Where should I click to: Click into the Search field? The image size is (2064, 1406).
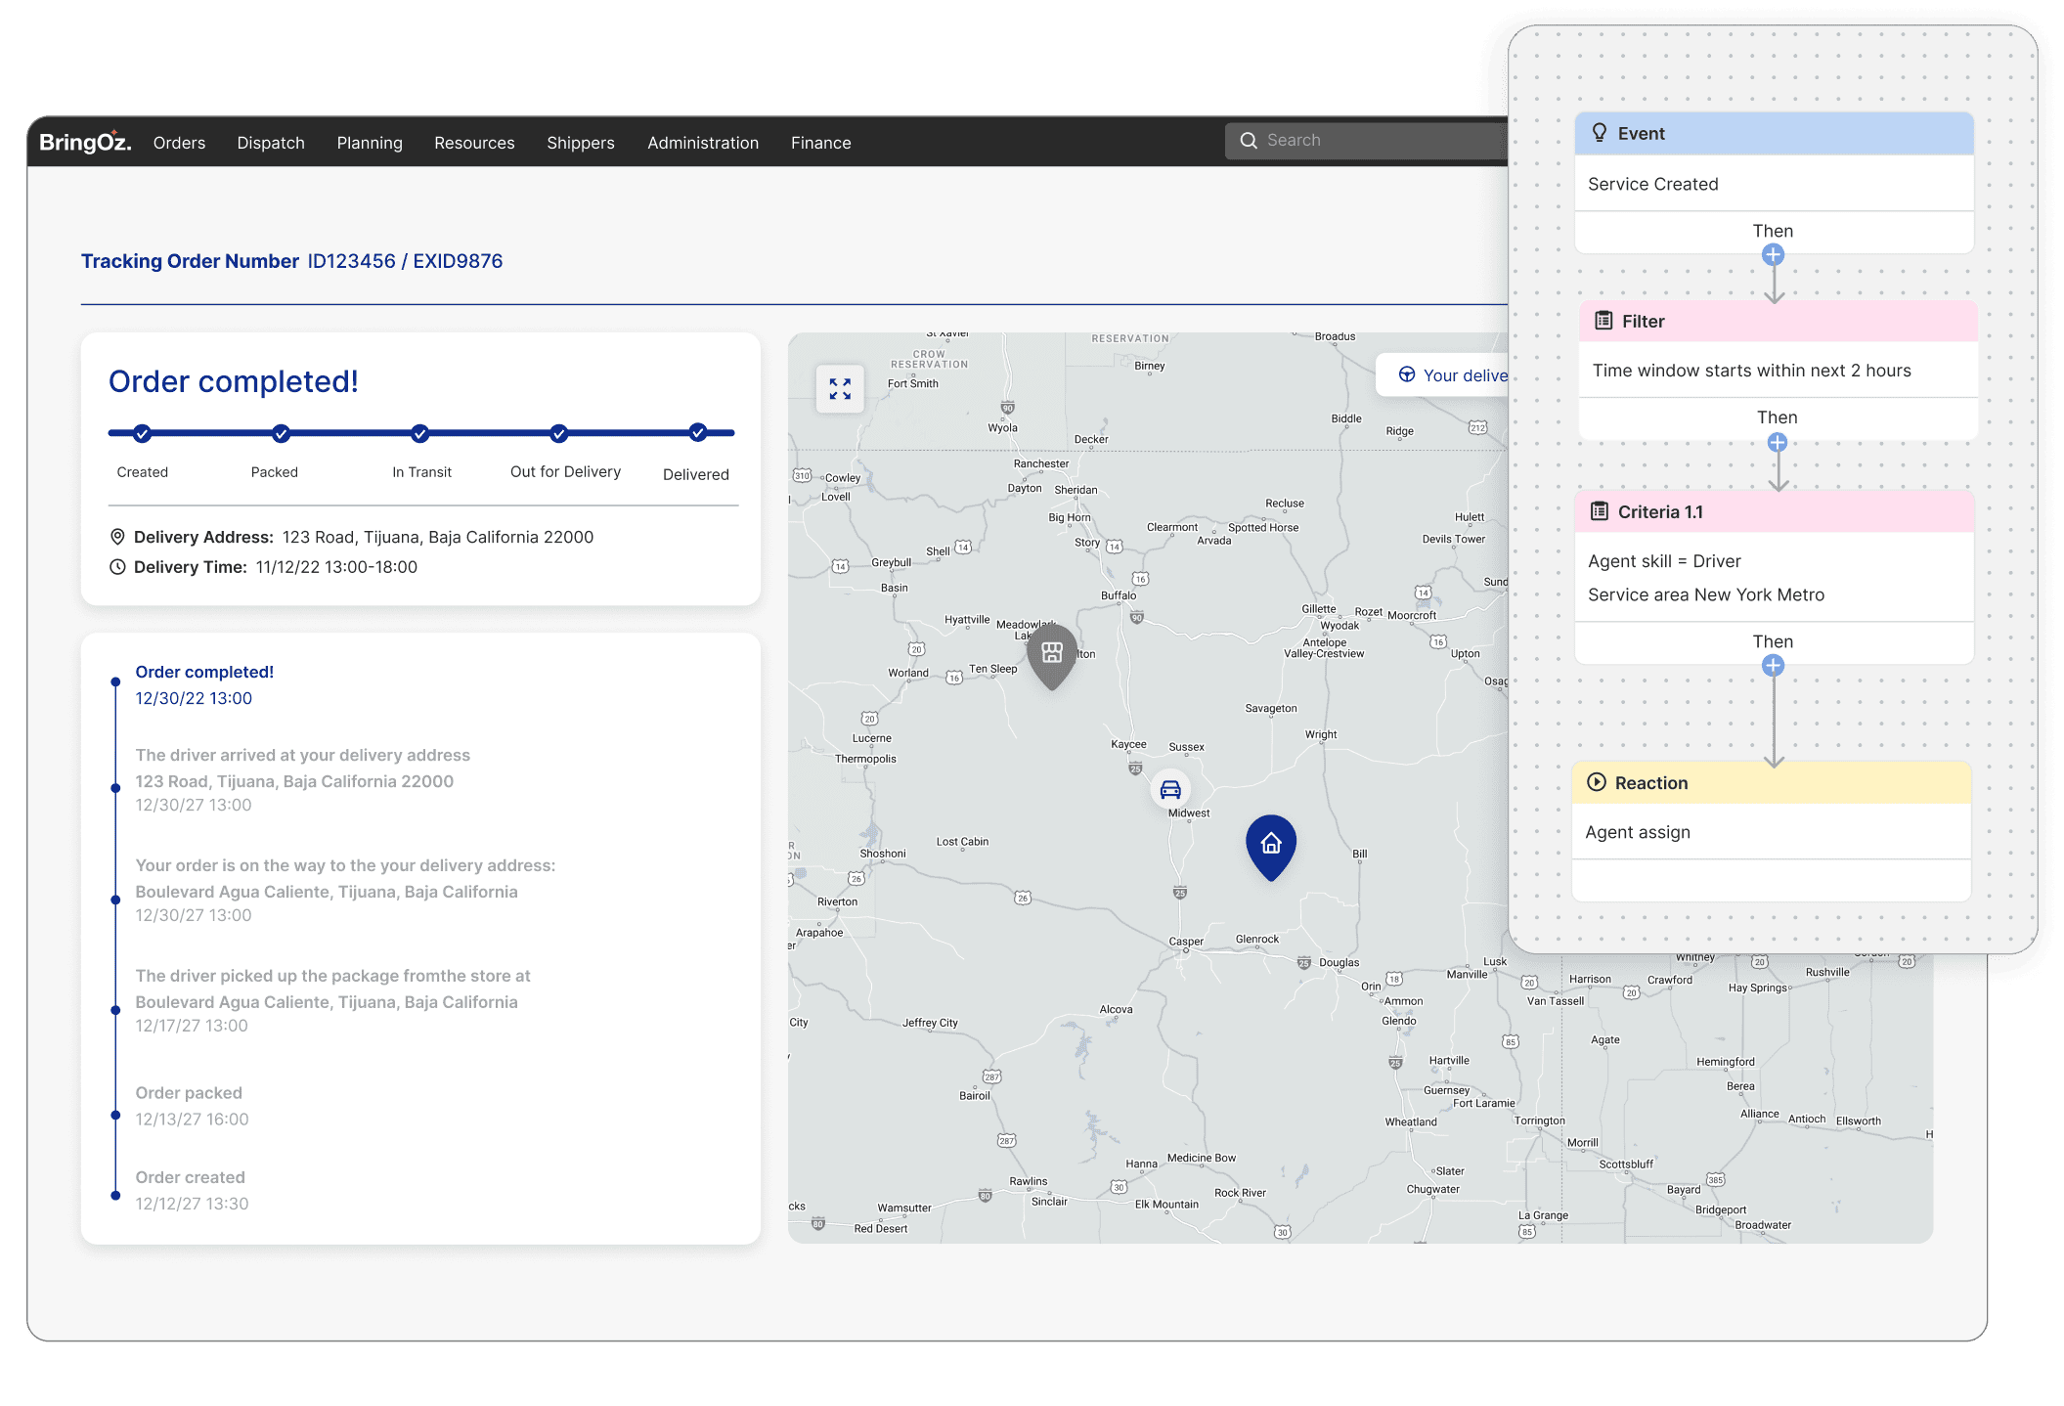(x=1367, y=141)
